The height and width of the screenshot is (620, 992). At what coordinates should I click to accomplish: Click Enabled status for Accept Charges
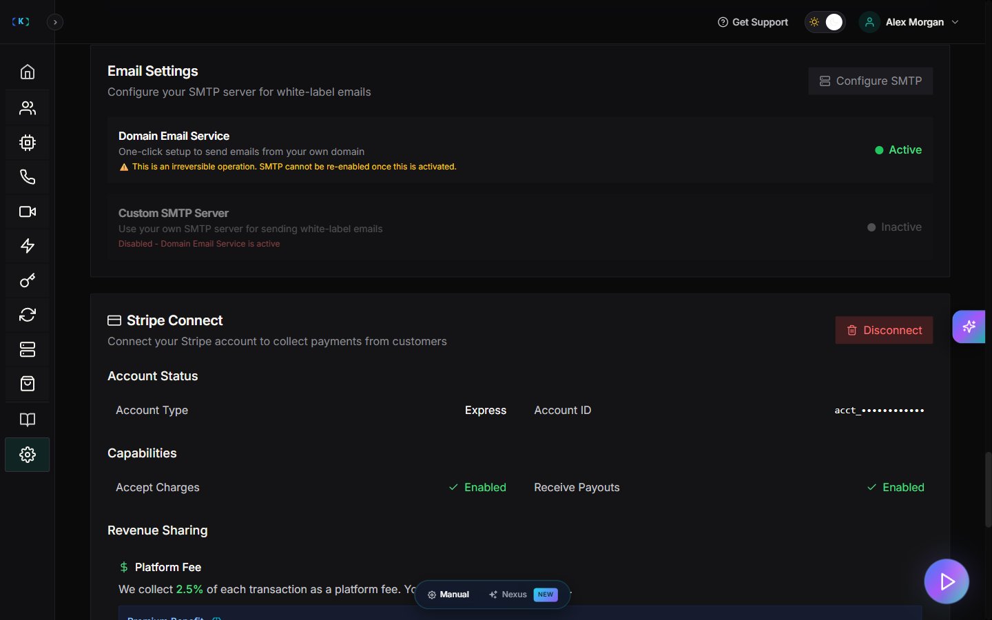[477, 487]
